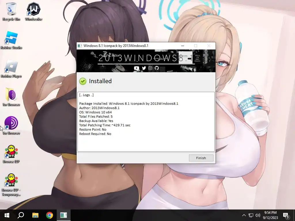Open File Explorer from the taskbar
Screen dimensions: 295x221
[x=35, y=215]
